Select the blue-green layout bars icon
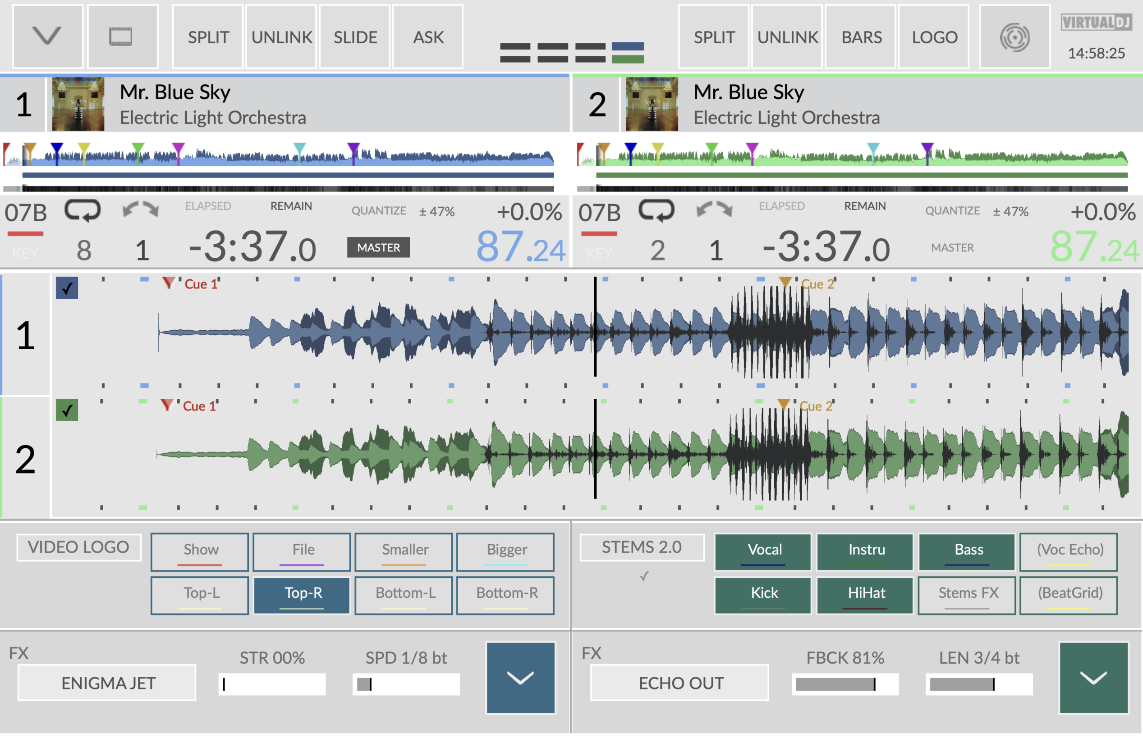The width and height of the screenshot is (1143, 738). click(x=628, y=53)
